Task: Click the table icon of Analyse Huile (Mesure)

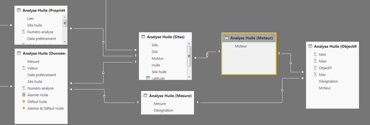Action: click(145, 96)
